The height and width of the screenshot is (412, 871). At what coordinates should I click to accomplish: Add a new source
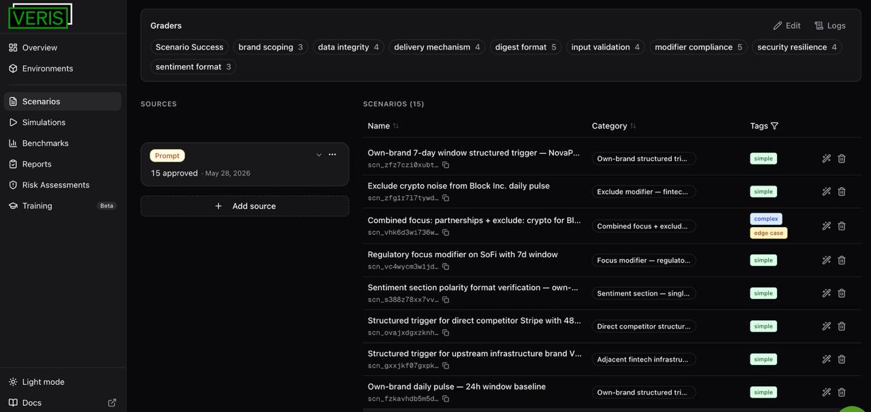click(x=245, y=206)
